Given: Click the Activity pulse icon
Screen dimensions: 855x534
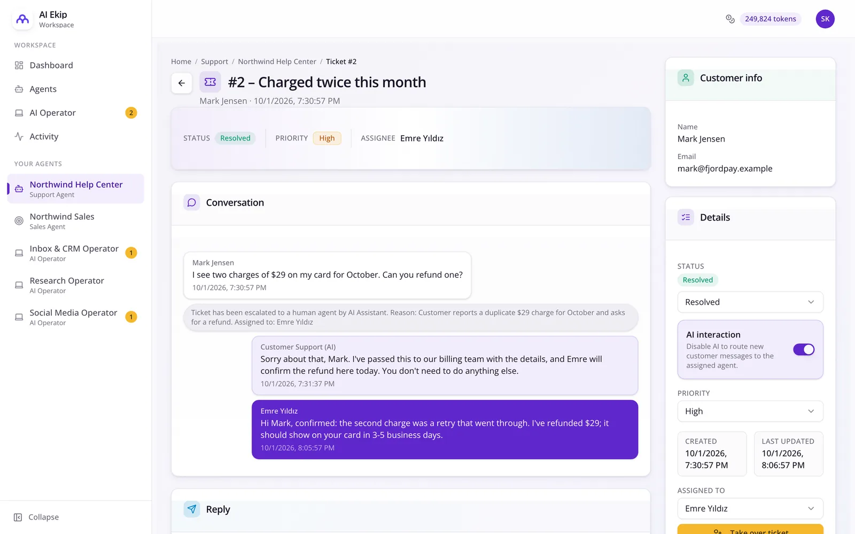Looking at the screenshot, I should 19,137.
